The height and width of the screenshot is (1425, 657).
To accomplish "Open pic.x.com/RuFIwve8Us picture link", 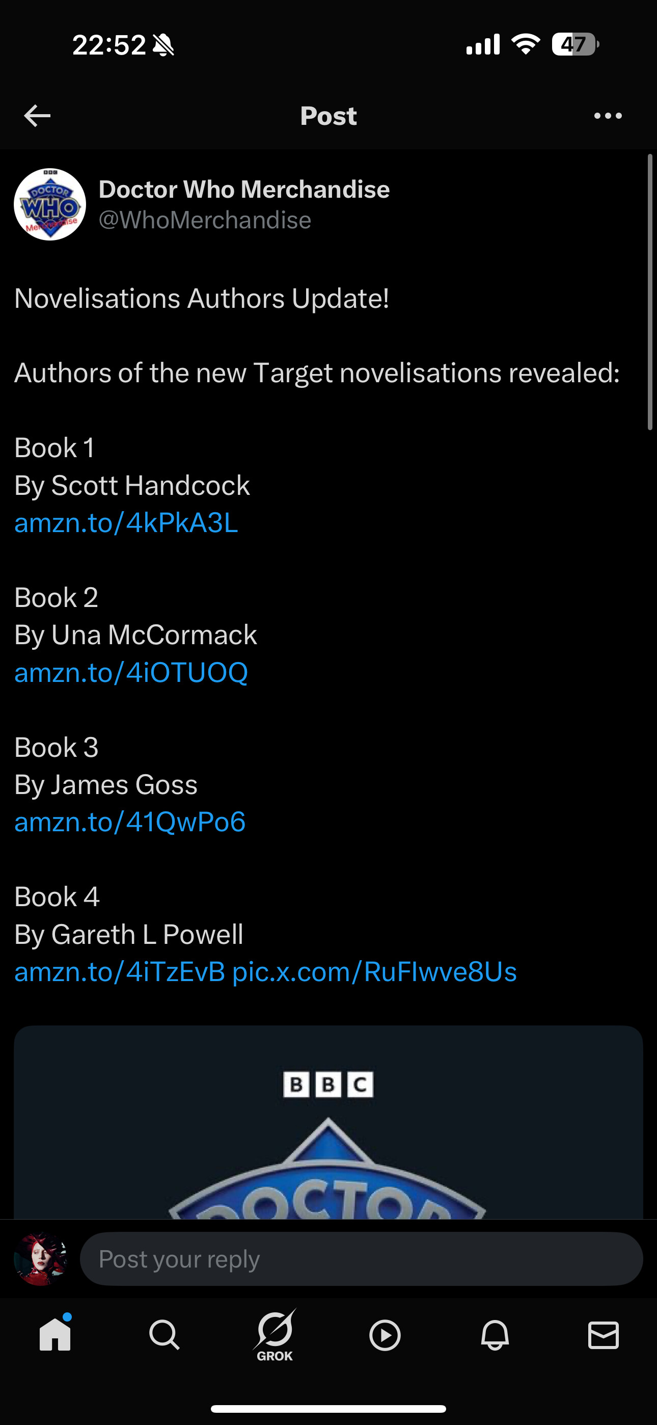I will (374, 971).
